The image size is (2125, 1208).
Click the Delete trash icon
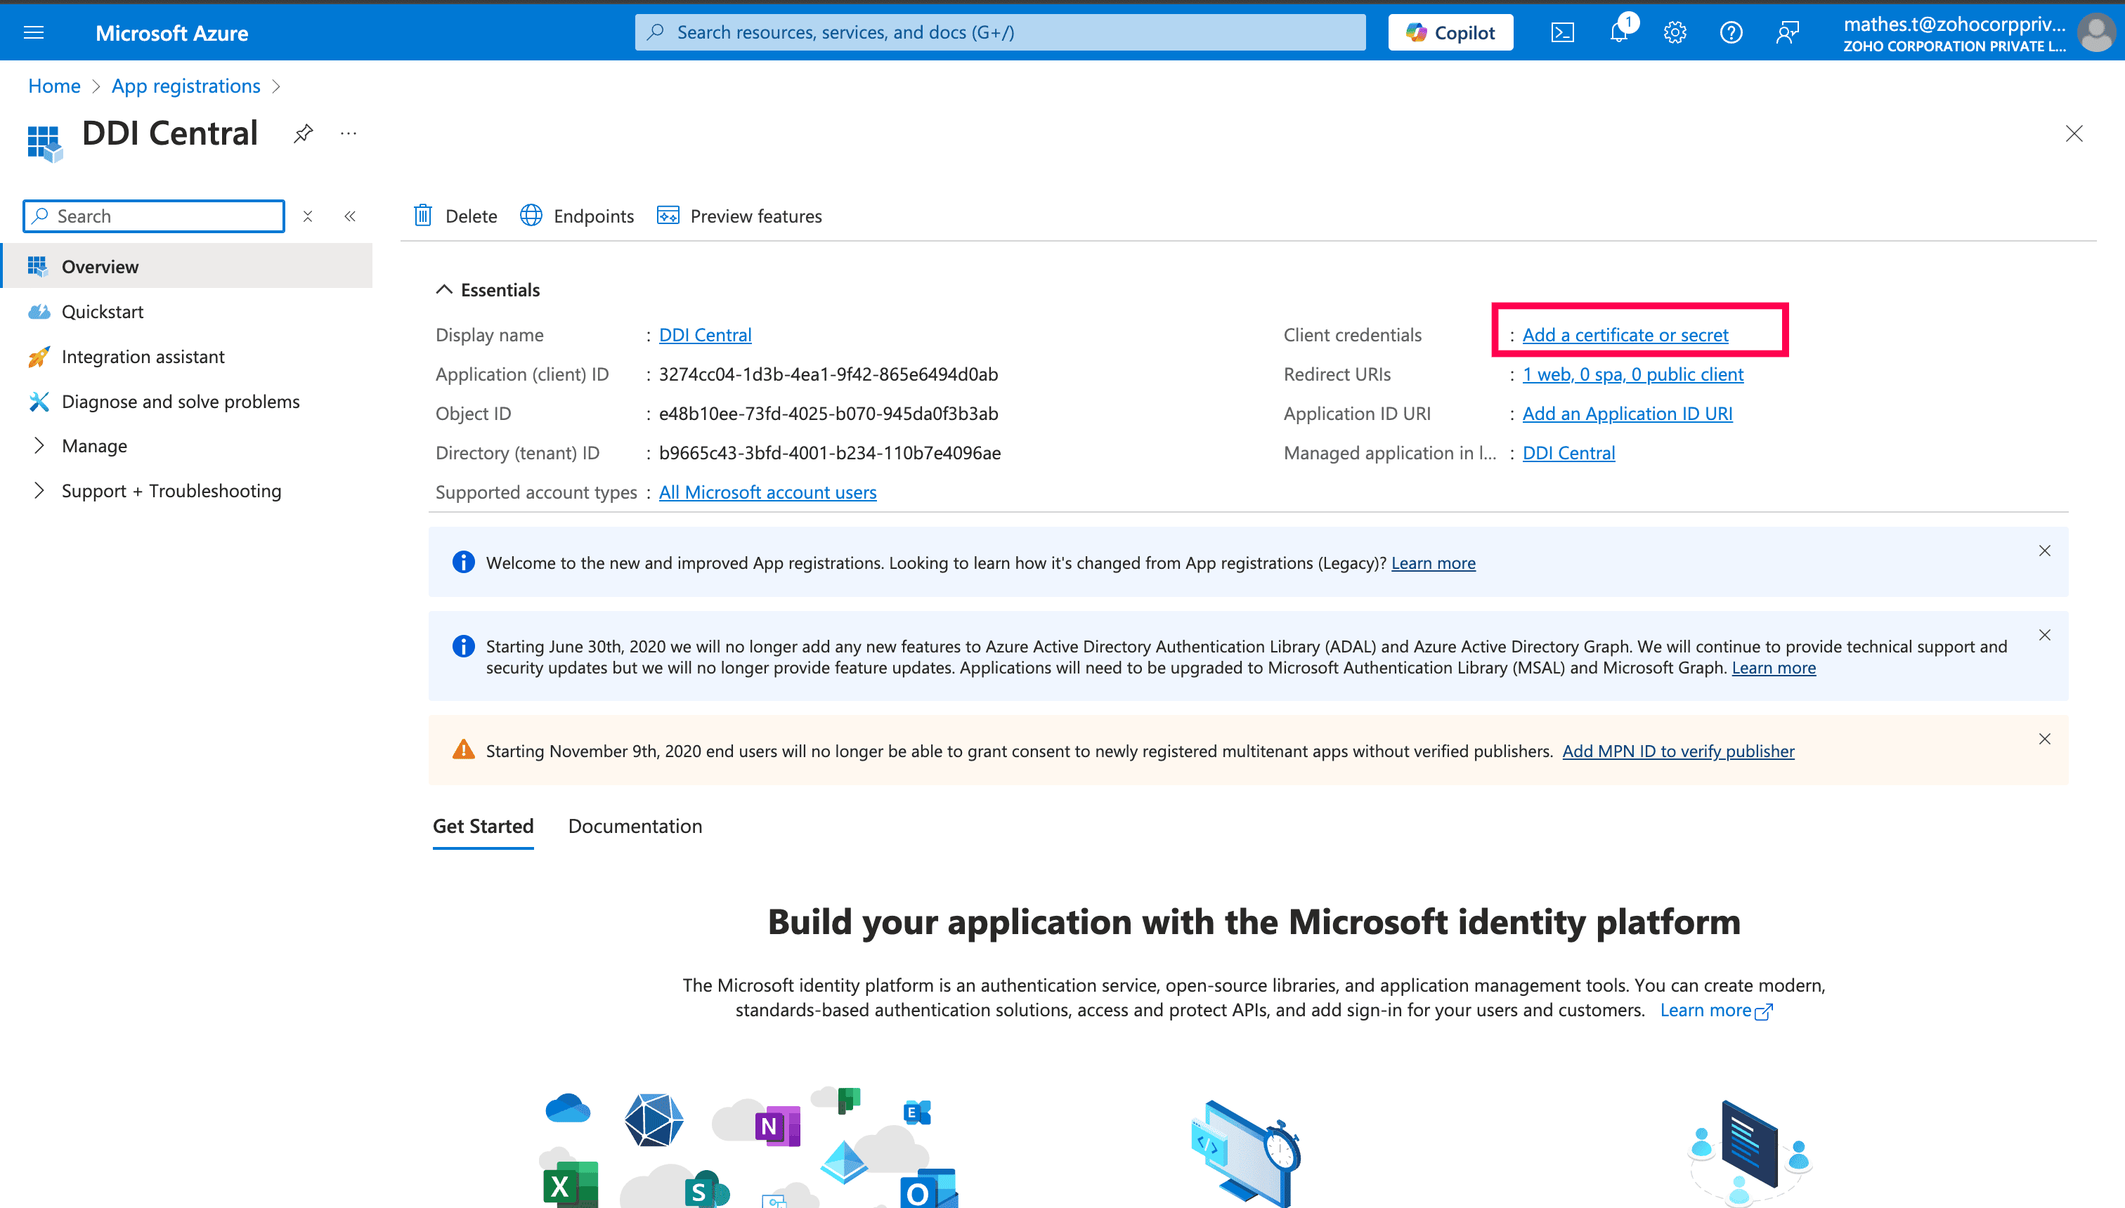423,216
